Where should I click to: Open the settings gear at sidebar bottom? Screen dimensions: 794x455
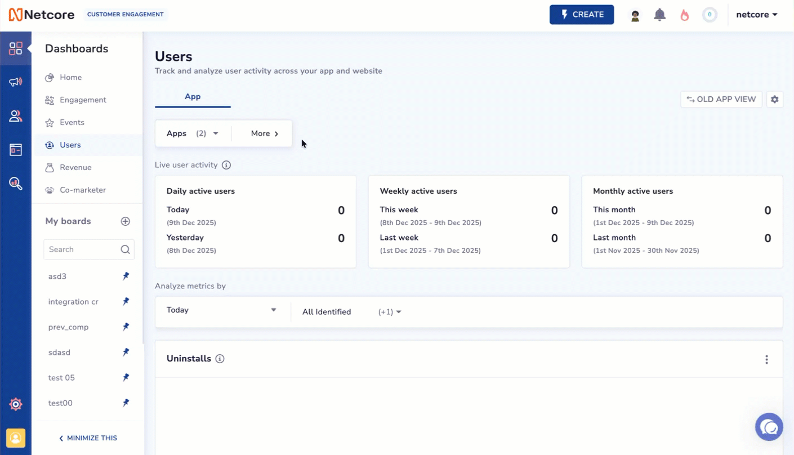point(16,404)
